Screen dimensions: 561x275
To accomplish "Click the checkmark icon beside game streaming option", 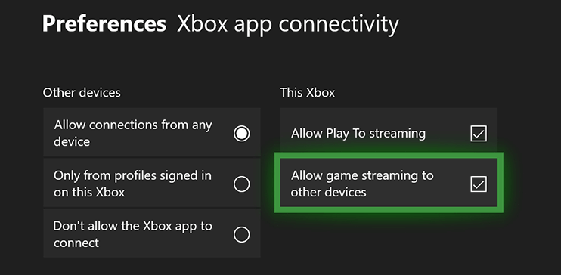I will point(479,184).
